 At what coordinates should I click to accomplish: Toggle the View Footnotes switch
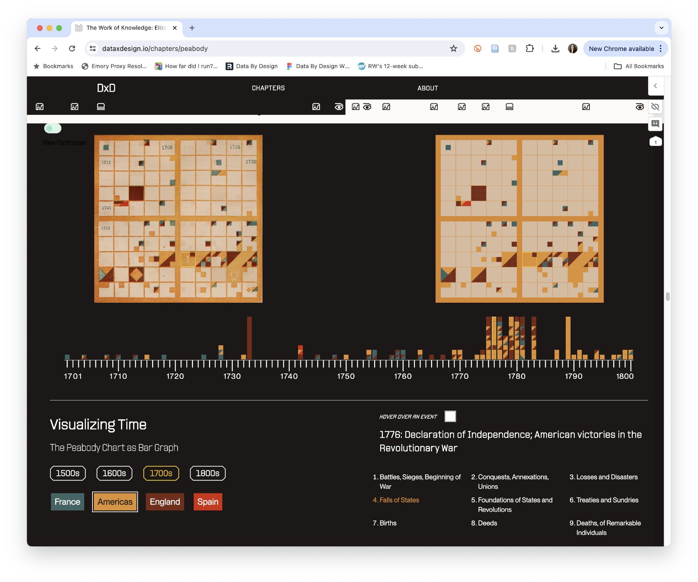tap(53, 128)
